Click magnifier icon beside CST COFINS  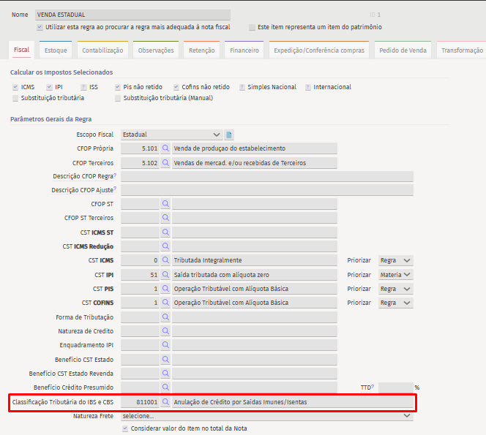pyautogui.click(x=165, y=303)
